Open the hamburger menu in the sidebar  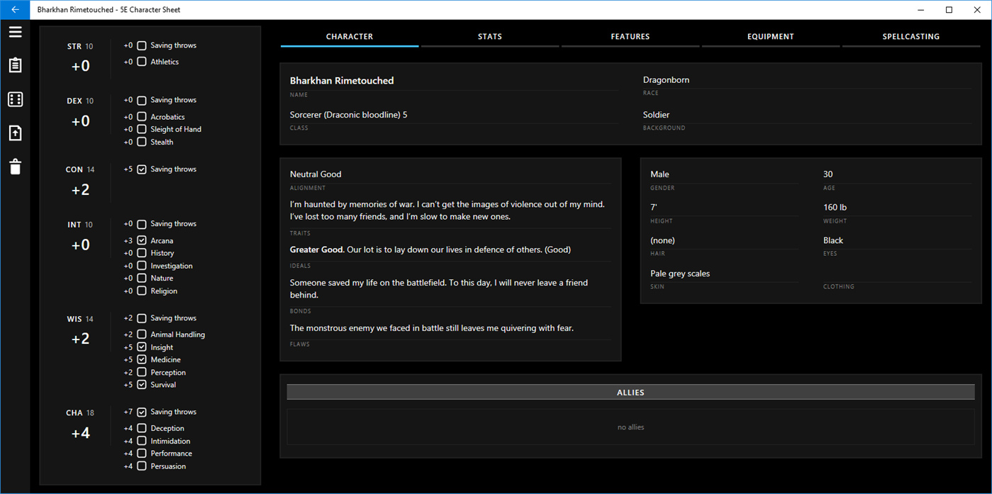tap(15, 32)
